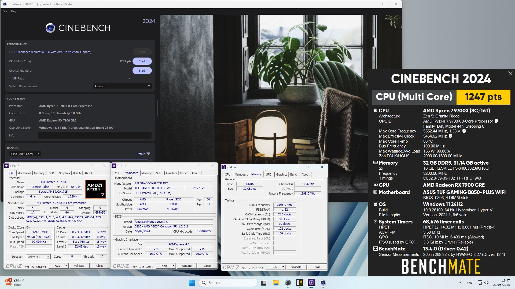This screenshot has width=515, height=289.
Task: Open the Help menu in Cinebench
Action: 14,11
